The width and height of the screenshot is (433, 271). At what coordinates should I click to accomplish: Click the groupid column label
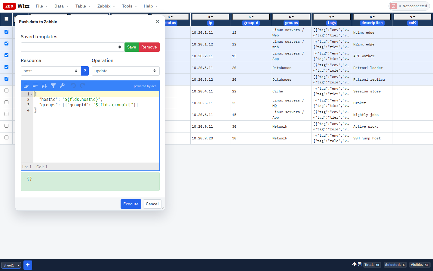pos(251,23)
